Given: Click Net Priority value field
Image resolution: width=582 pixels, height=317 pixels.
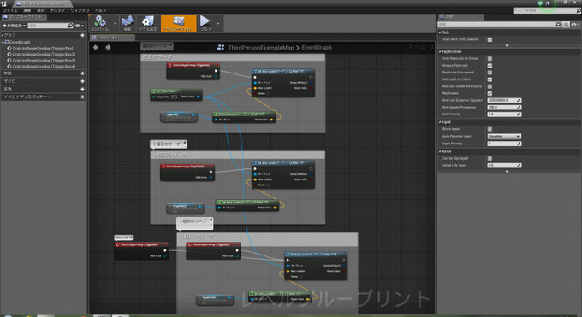Looking at the screenshot, I should 504,114.
